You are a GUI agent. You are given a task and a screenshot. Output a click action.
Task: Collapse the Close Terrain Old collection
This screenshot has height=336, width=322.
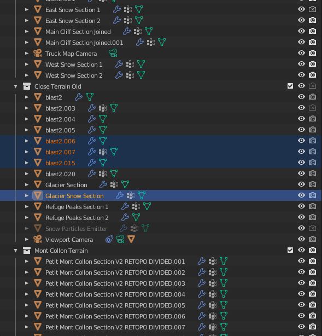pos(16,86)
